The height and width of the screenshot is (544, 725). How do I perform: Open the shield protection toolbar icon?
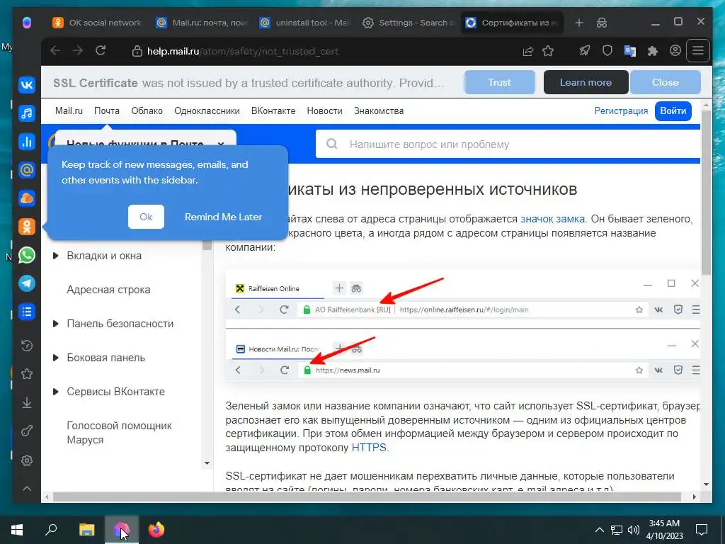point(607,51)
